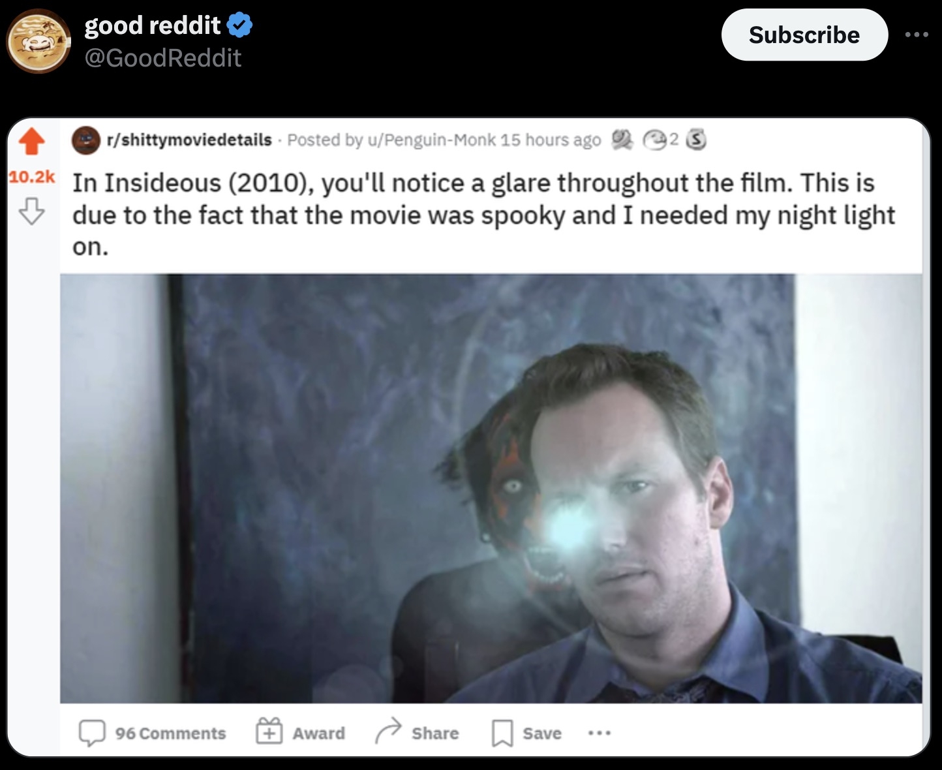Share the Reddit post
942x770 pixels.
(417, 733)
